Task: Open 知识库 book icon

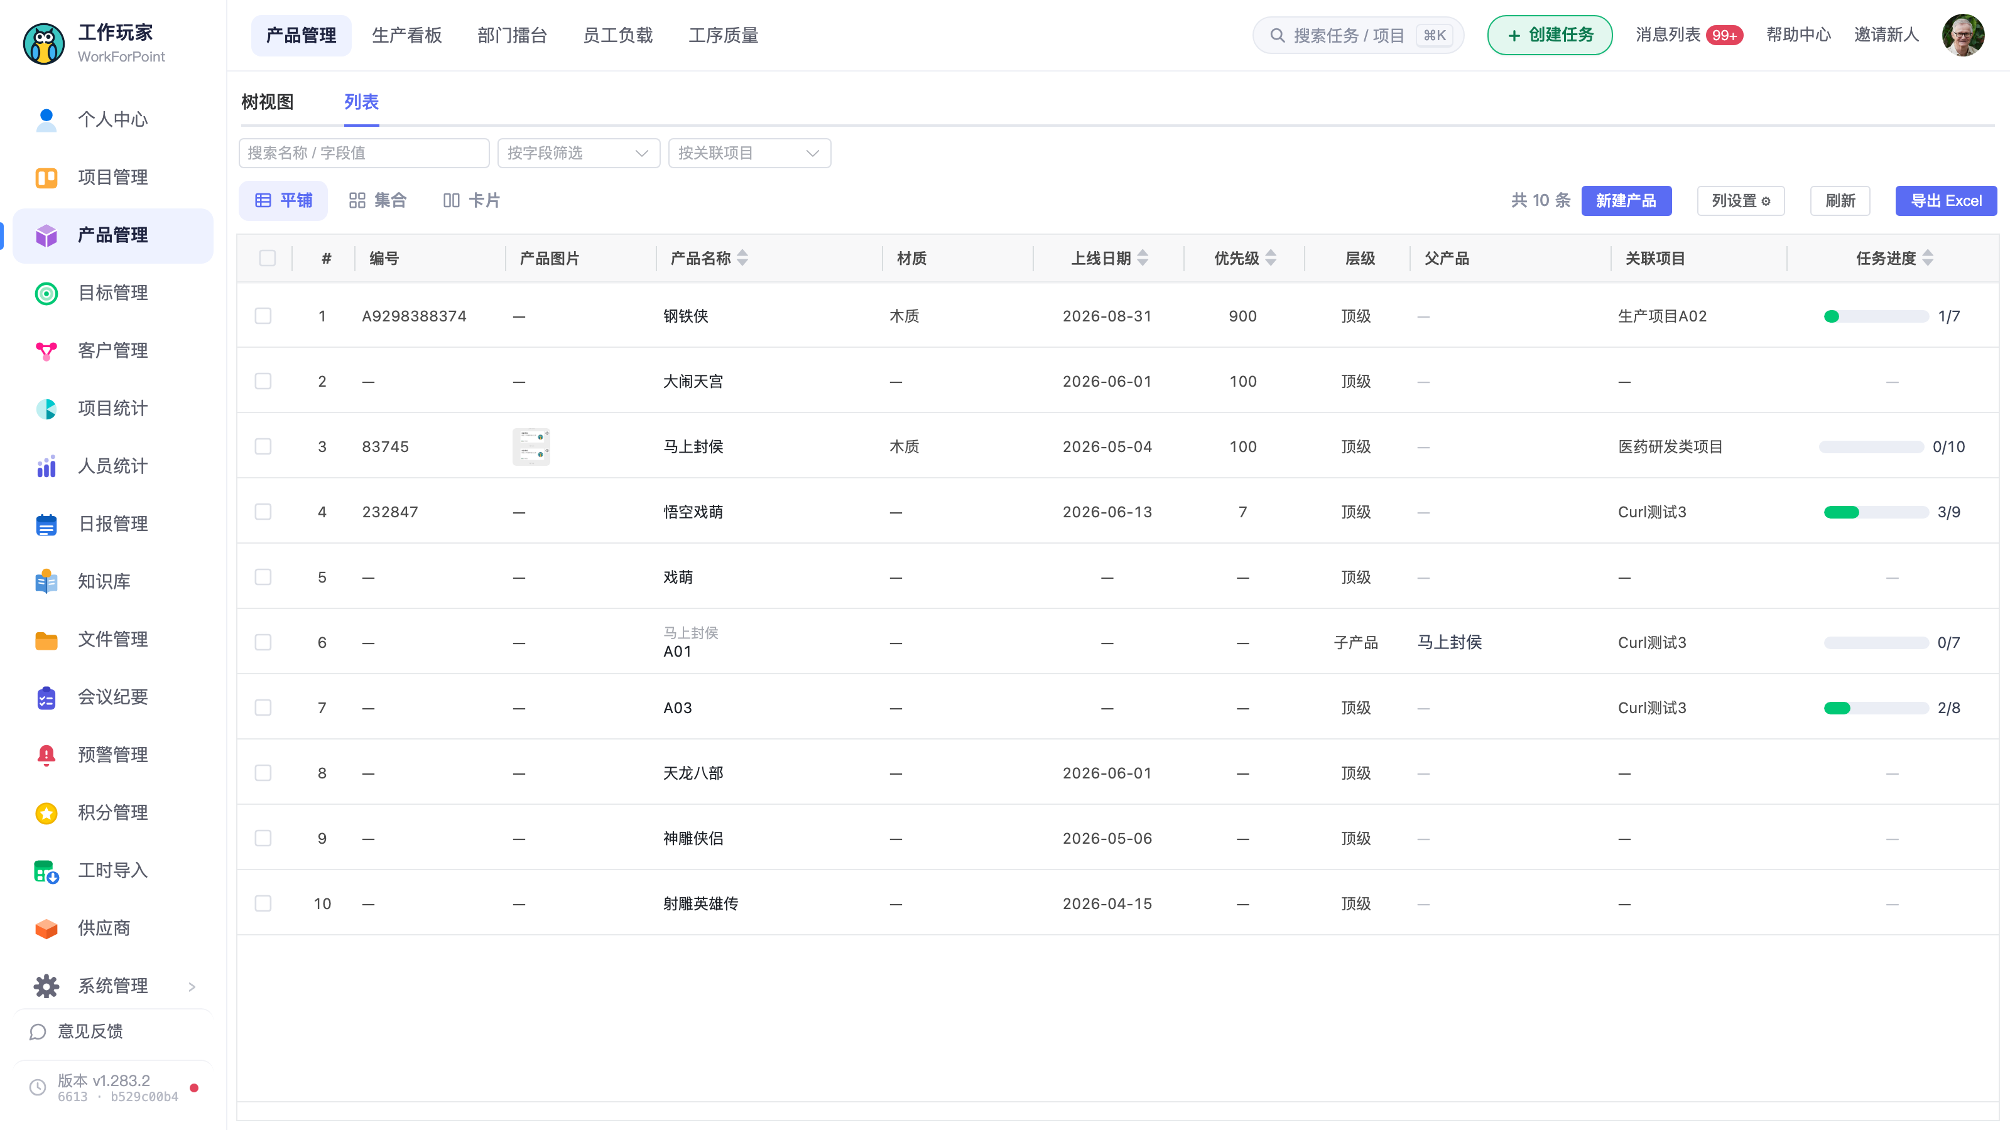Action: pos(46,581)
